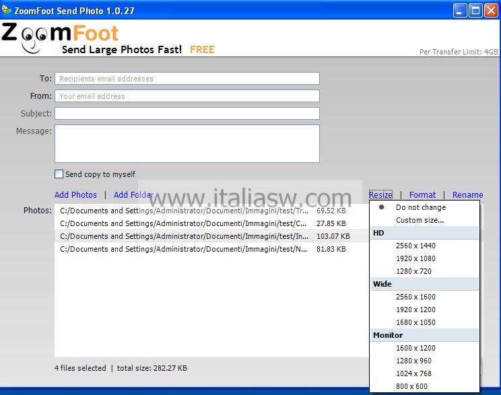Image resolution: width=501 pixels, height=395 pixels.
Task: Select 1024 x 768 monitor size
Action: pyautogui.click(x=425, y=373)
